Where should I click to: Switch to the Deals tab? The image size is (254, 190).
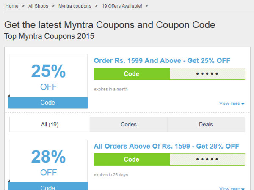[206, 125]
